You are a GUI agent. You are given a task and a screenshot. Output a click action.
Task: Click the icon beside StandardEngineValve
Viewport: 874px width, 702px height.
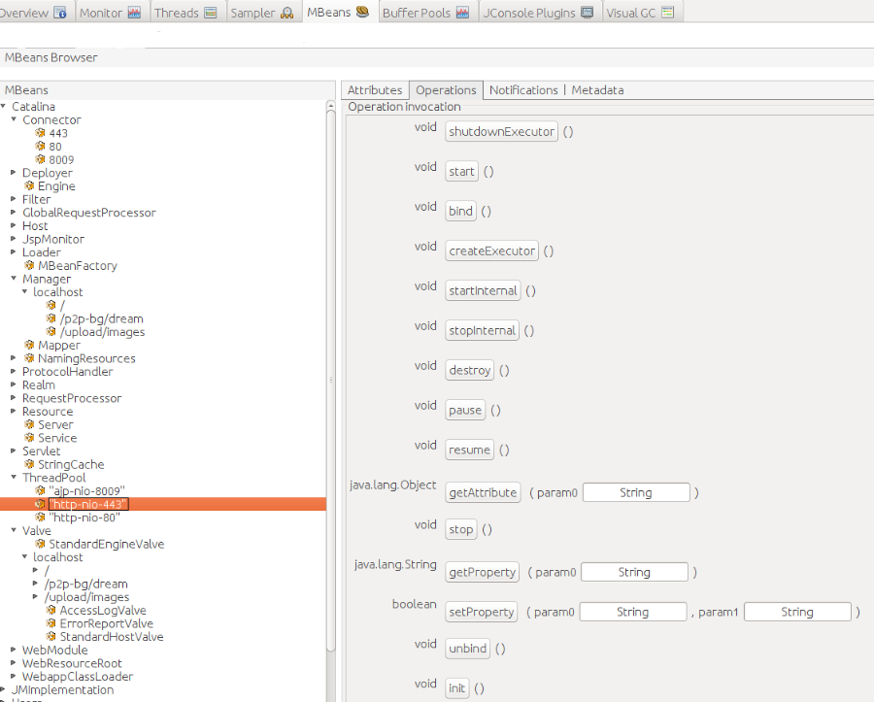(41, 544)
